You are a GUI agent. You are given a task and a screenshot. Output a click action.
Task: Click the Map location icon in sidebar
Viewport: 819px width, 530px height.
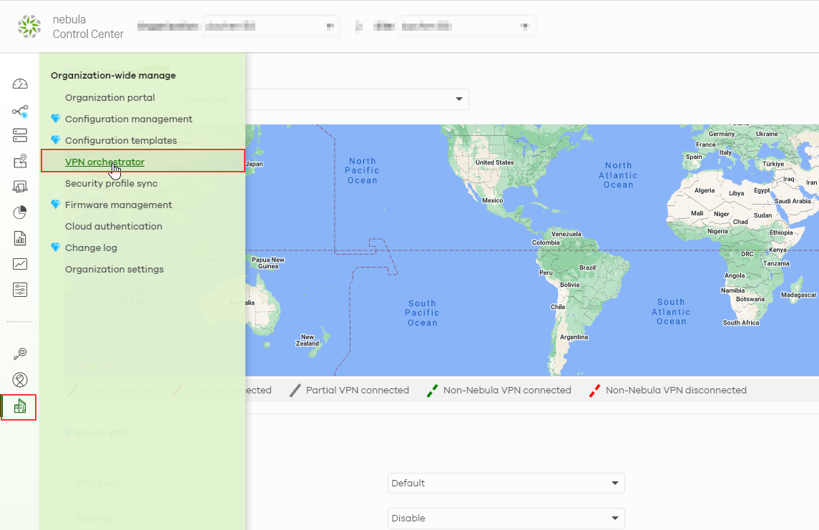pyautogui.click(x=19, y=162)
